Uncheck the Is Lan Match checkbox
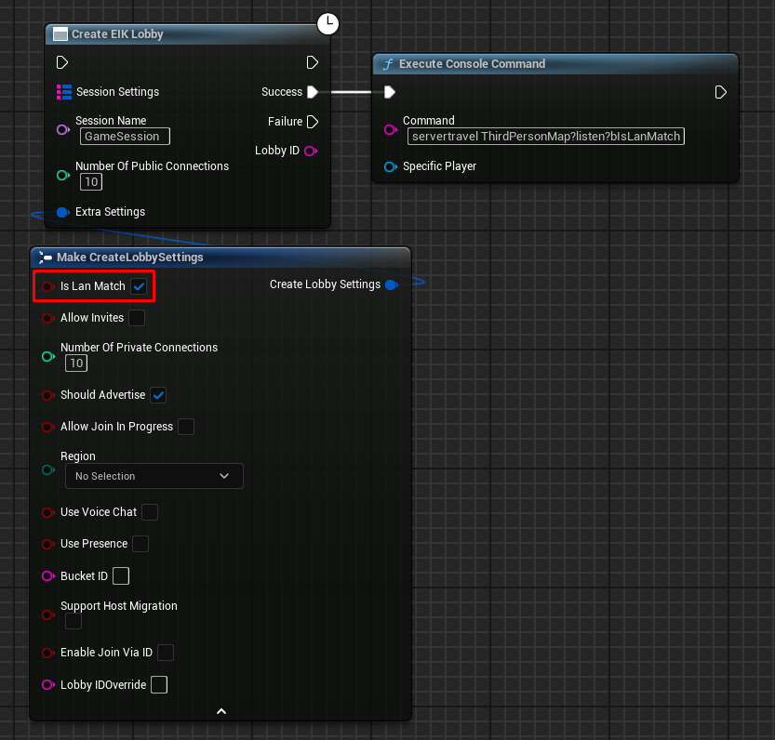The height and width of the screenshot is (740, 775). click(139, 286)
